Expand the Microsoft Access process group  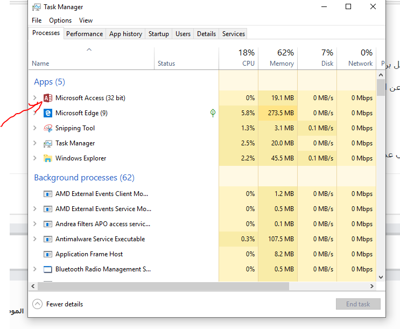tap(35, 98)
